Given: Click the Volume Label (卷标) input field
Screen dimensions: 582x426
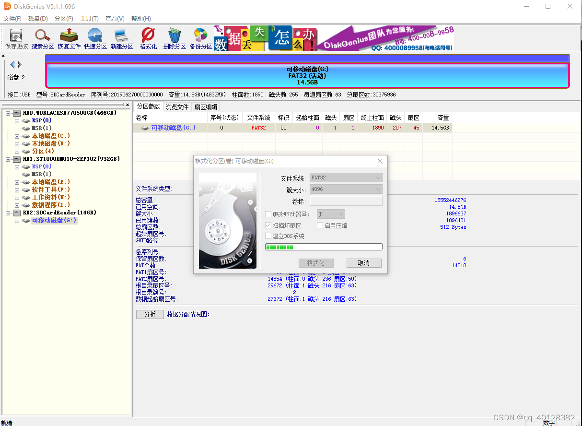Looking at the screenshot, I should (346, 201).
